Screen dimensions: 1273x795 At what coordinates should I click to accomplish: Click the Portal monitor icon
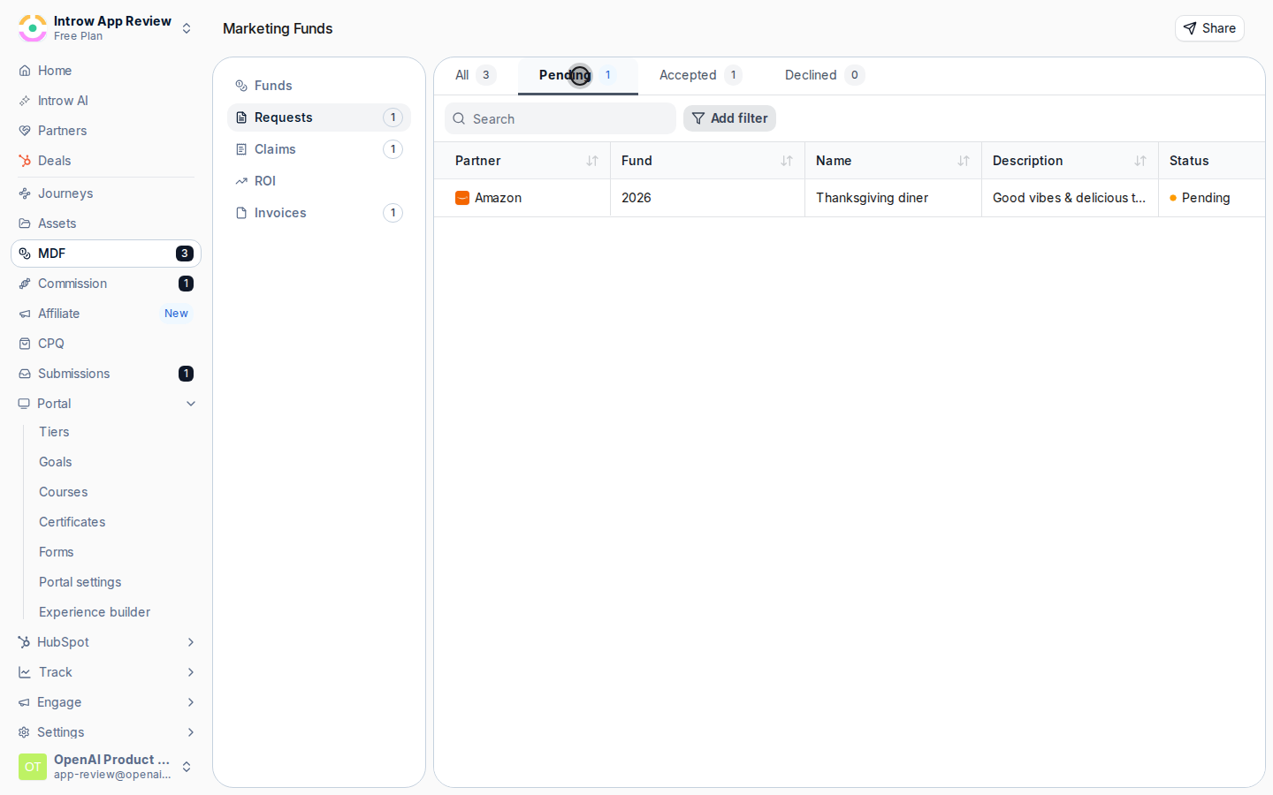tap(24, 404)
